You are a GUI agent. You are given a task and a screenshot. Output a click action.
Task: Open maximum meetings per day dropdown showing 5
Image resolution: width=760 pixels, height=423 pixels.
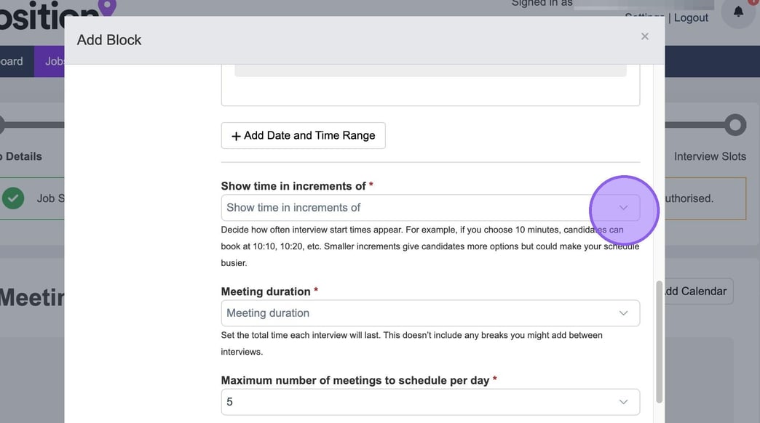(x=430, y=402)
